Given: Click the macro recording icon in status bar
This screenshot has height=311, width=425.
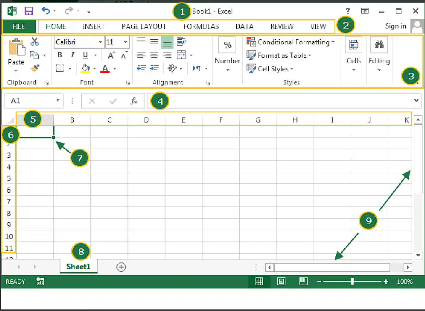Looking at the screenshot, I should pyautogui.click(x=40, y=282).
